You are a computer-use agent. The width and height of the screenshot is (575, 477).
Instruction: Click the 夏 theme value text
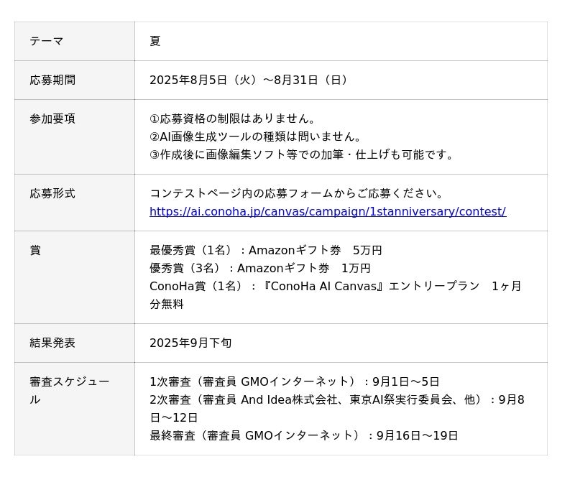155,42
